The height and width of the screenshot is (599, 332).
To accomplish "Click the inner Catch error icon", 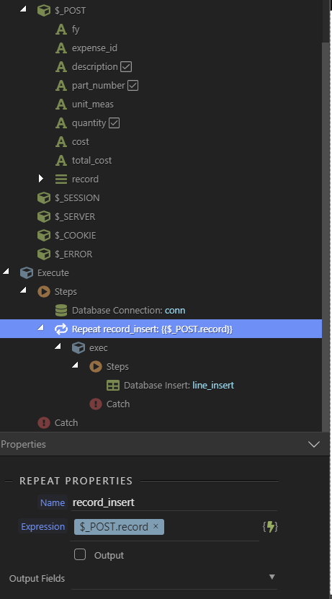I will click(x=96, y=404).
